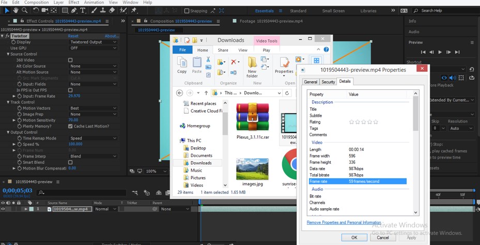Click the Motion Sensitivity value 70.00
Viewport: 480px width, 245px height.
[x=73, y=120]
